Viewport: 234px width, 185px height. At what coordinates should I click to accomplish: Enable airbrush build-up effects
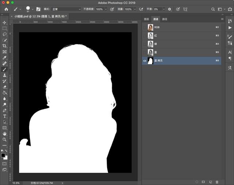click(x=141, y=9)
